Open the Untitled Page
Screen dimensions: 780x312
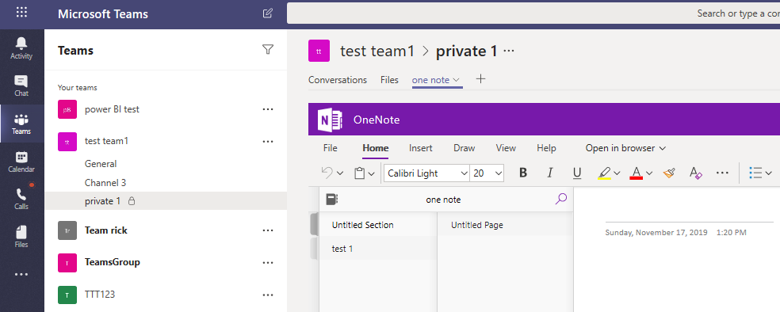[506, 225]
